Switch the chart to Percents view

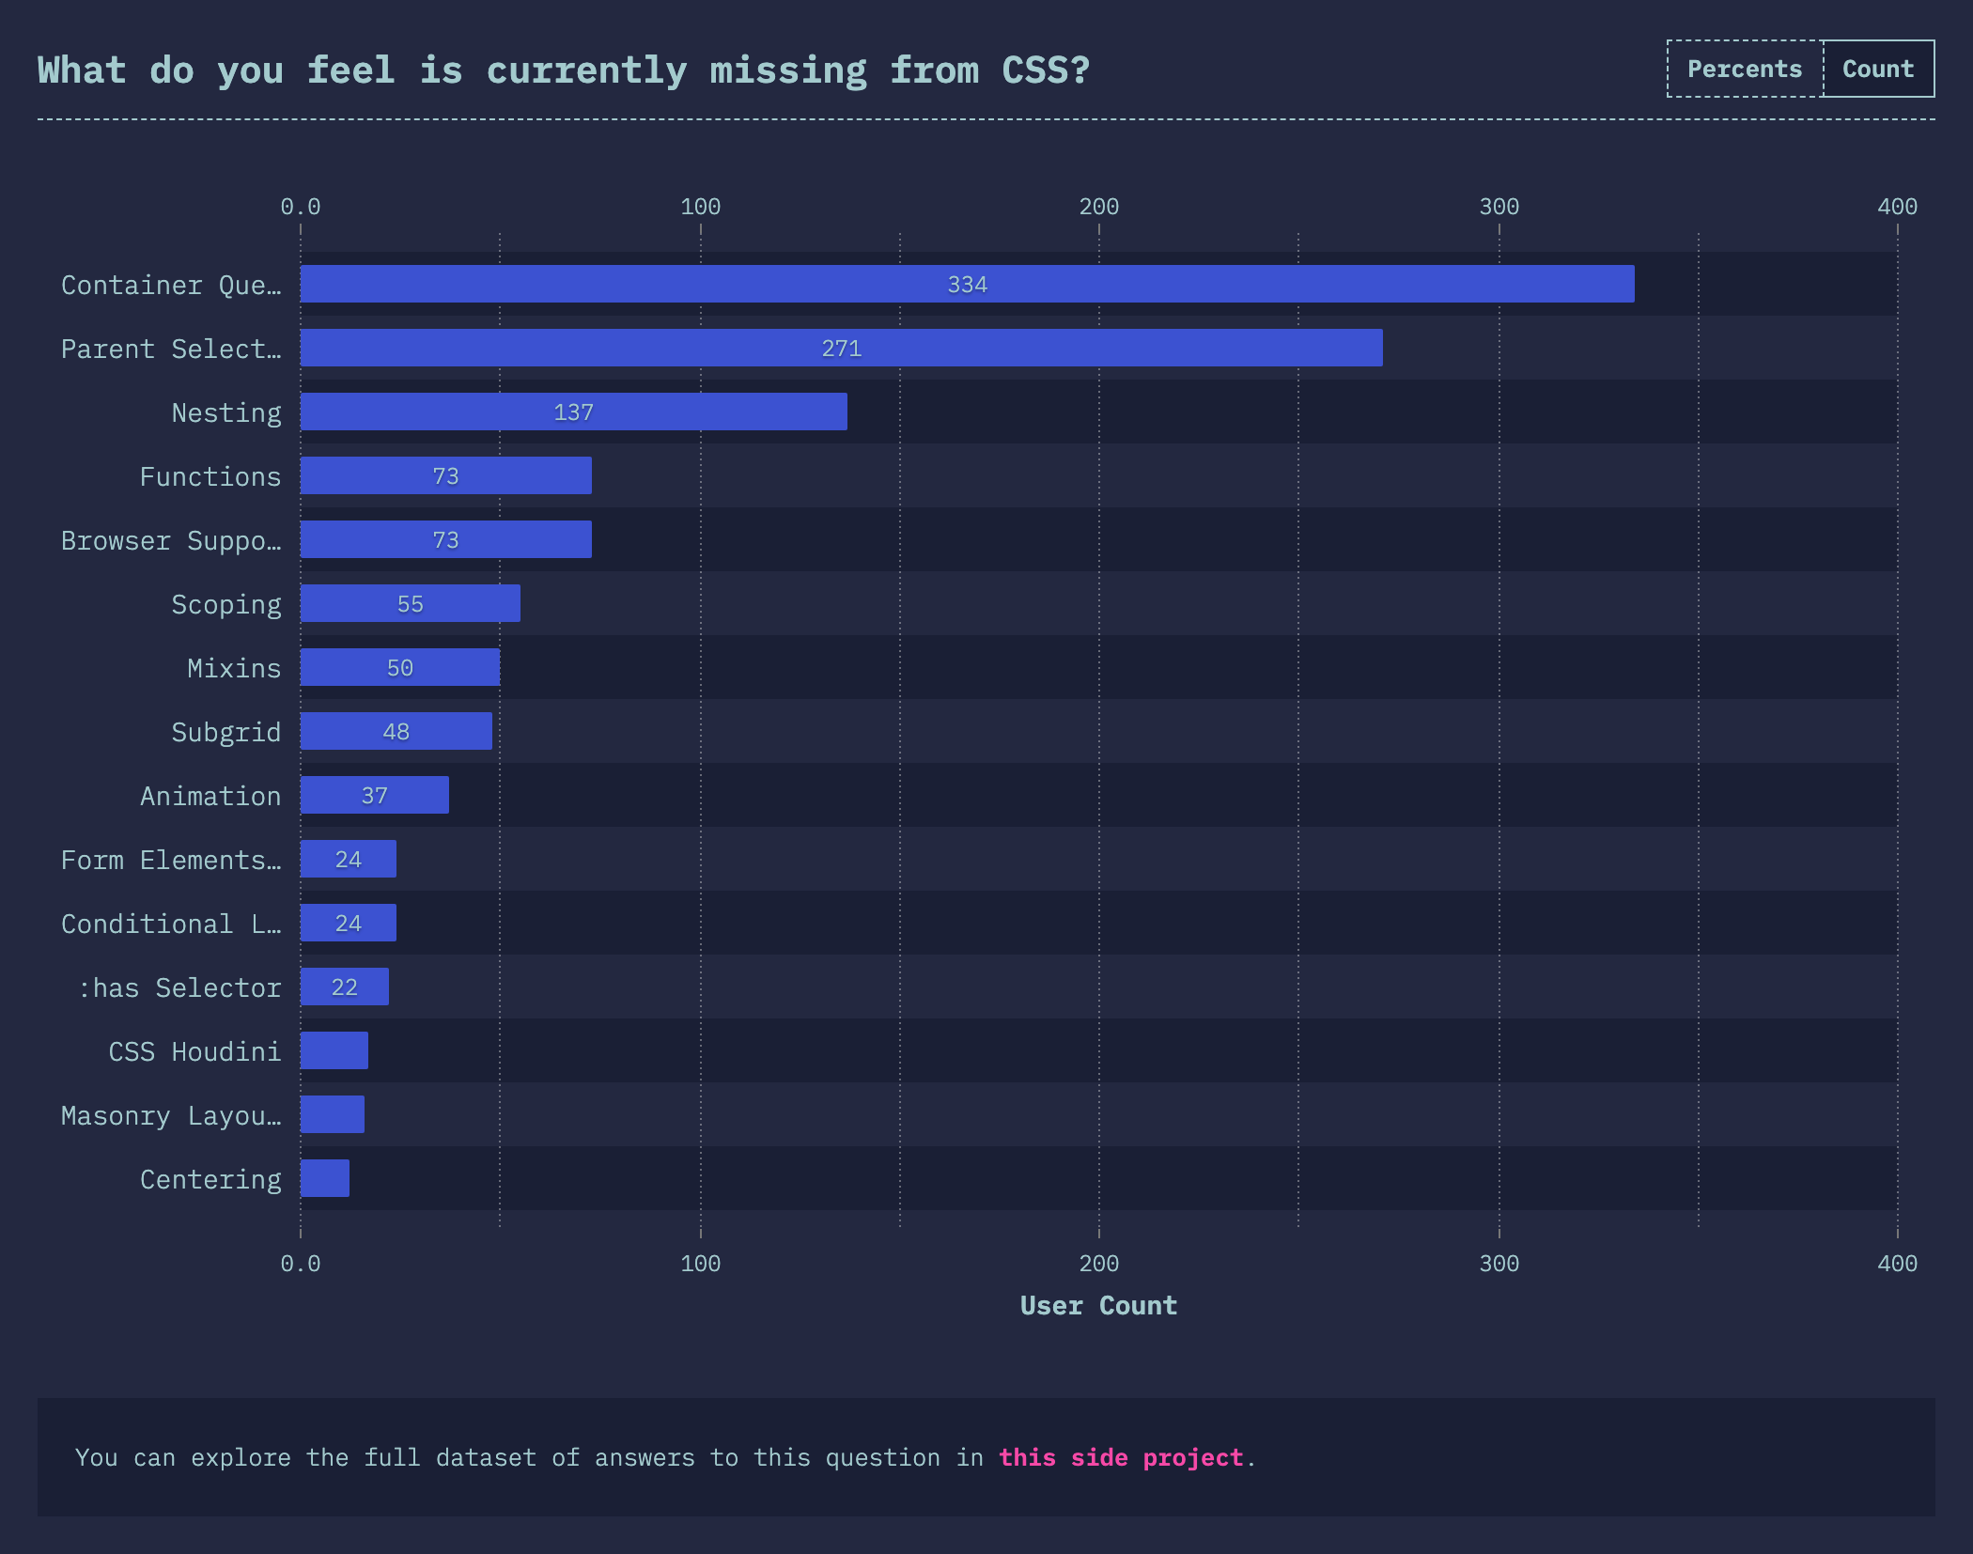[x=1743, y=68]
